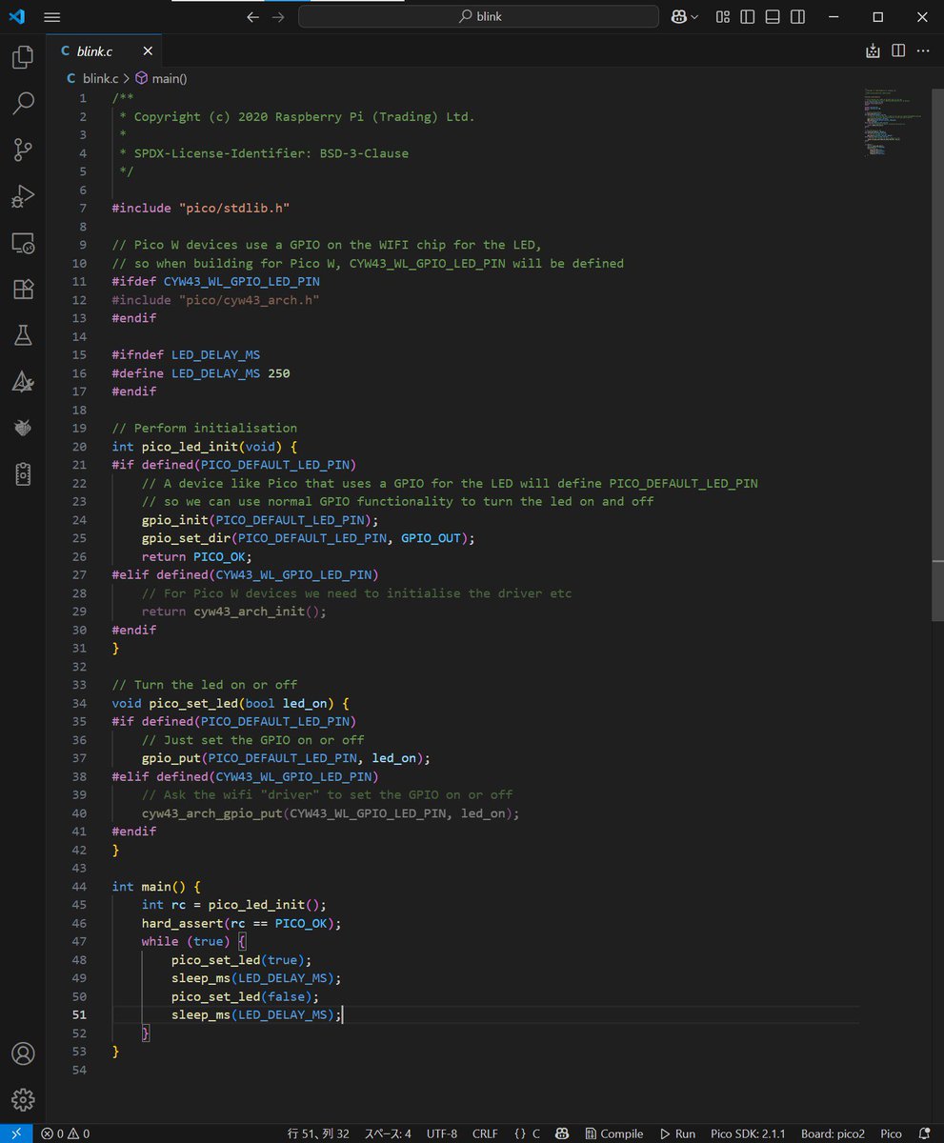Image resolution: width=944 pixels, height=1143 pixels.
Task: Go forward with the right arrow
Action: click(x=278, y=17)
